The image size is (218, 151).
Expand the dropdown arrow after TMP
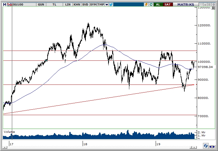(x=107, y=5)
